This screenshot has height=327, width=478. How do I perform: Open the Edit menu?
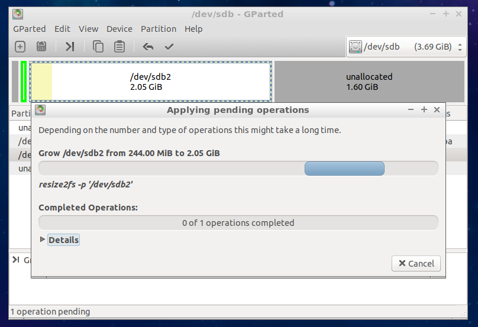point(62,28)
